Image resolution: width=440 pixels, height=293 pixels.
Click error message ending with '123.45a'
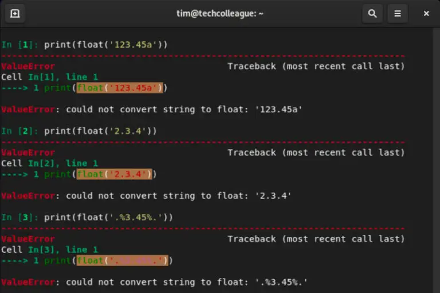[151, 110]
